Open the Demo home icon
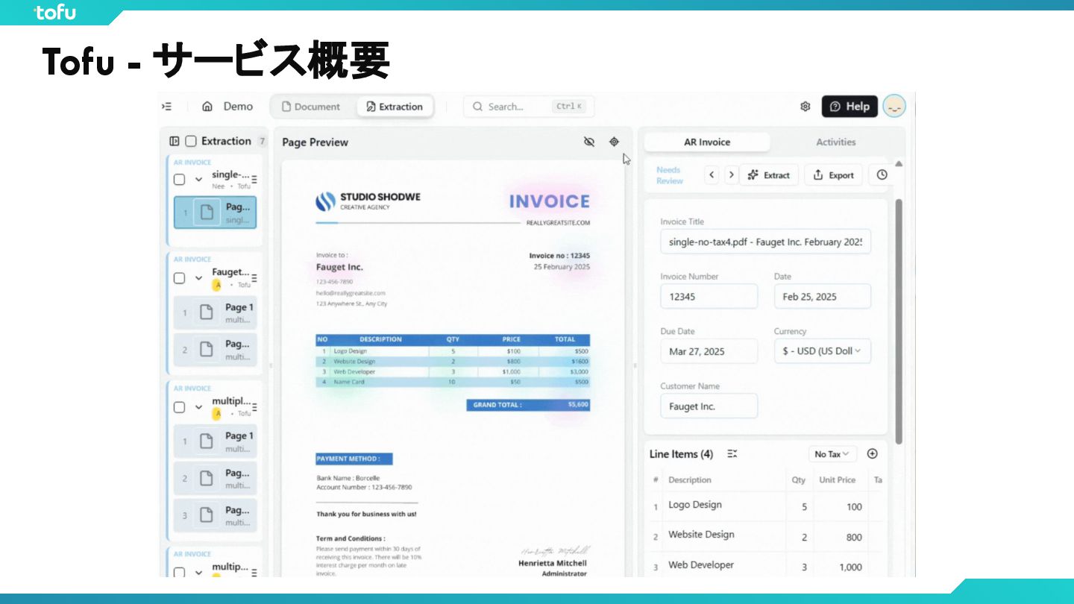1074x604 pixels. (207, 107)
